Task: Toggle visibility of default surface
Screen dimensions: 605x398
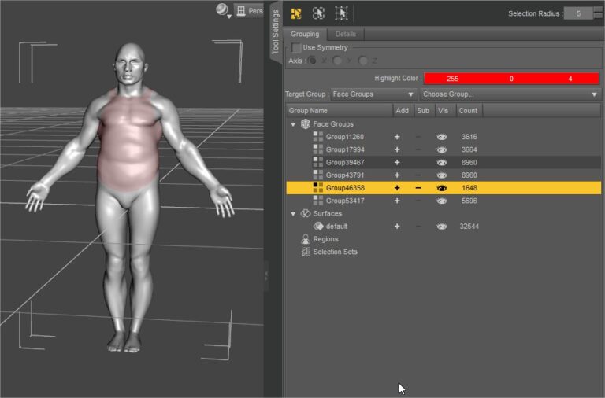Action: click(x=442, y=227)
